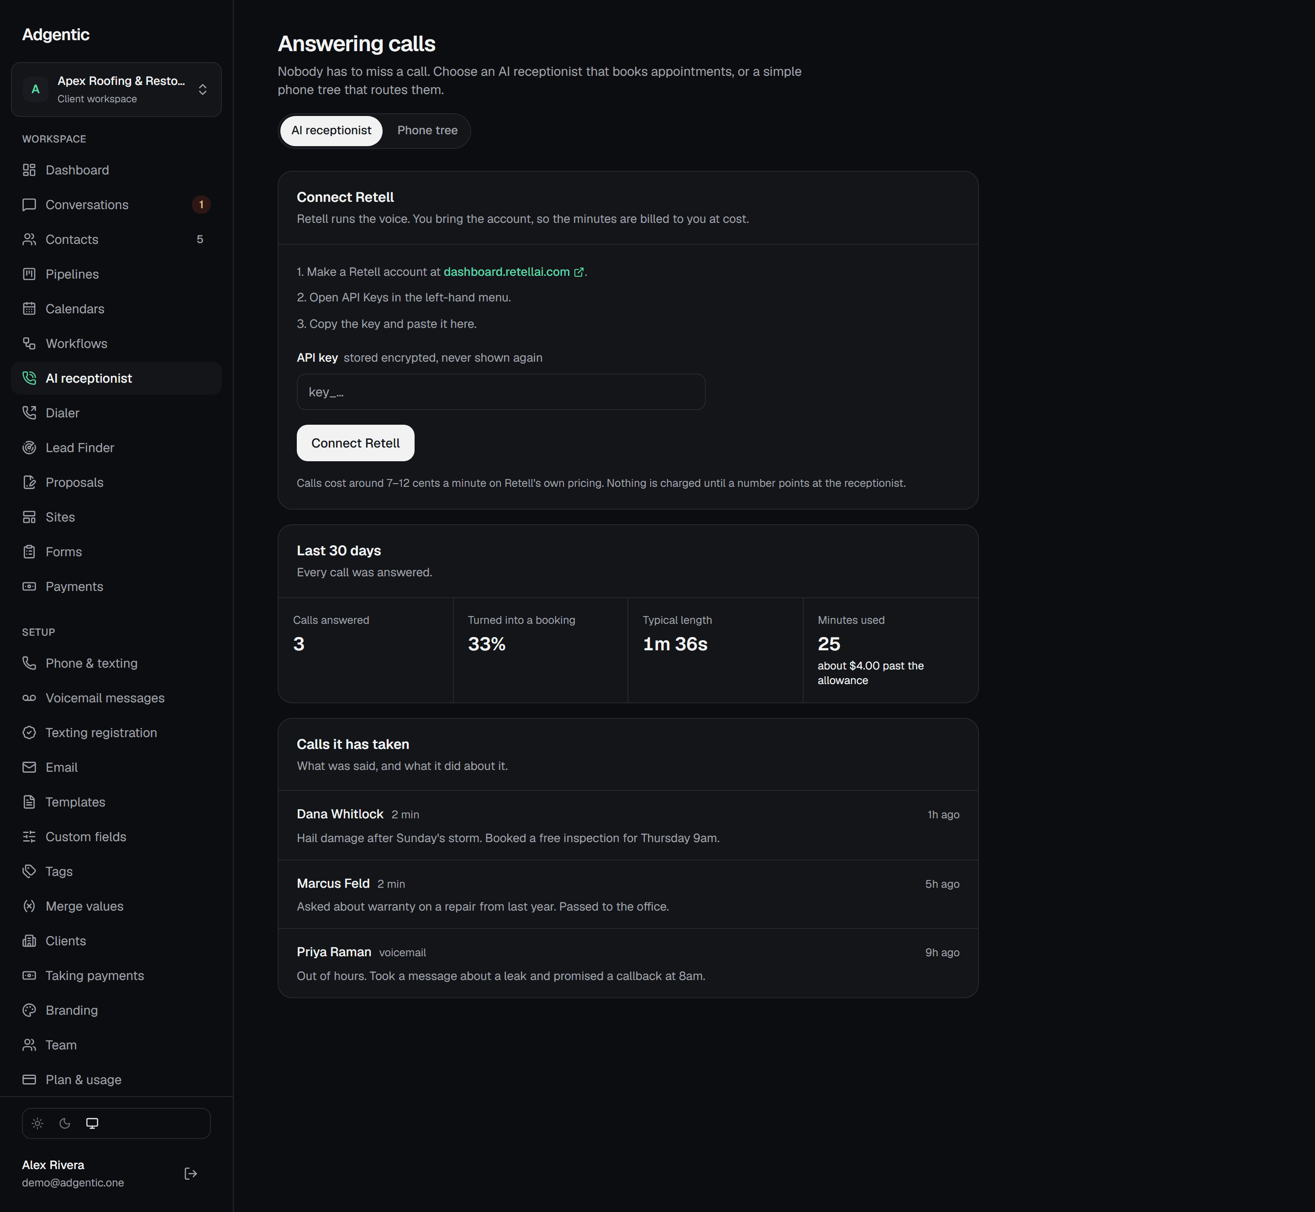Click the Calendars icon
Image resolution: width=1315 pixels, height=1212 pixels.
tap(29, 309)
